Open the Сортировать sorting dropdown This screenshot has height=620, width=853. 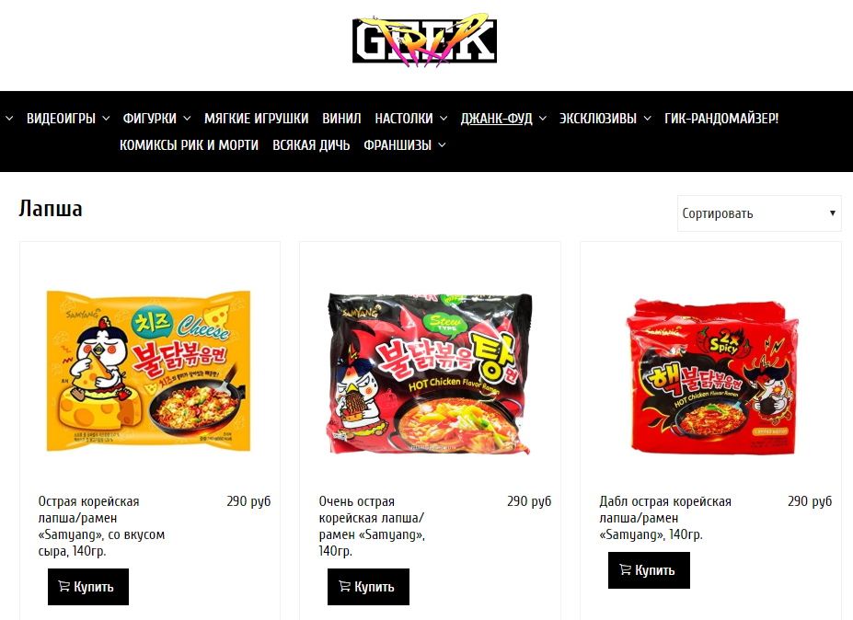759,213
